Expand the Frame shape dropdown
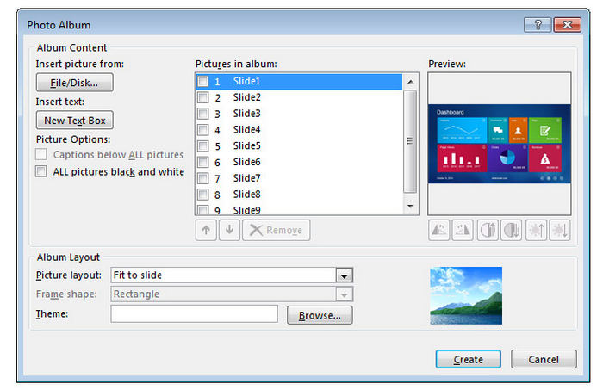The image size is (603, 390). 345,294
